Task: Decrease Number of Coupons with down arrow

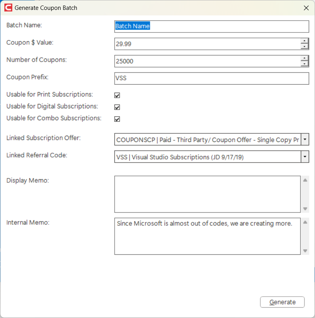Action: (304, 64)
